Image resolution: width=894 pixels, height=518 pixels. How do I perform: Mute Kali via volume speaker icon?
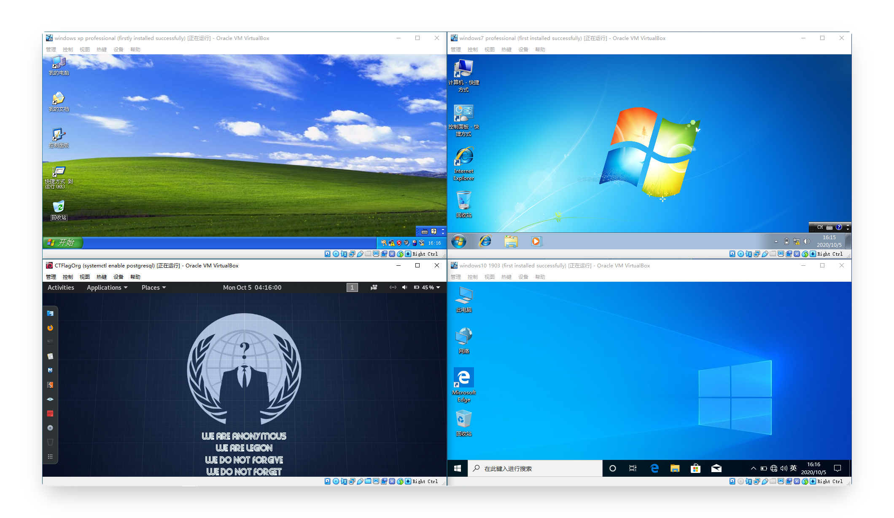tap(404, 287)
